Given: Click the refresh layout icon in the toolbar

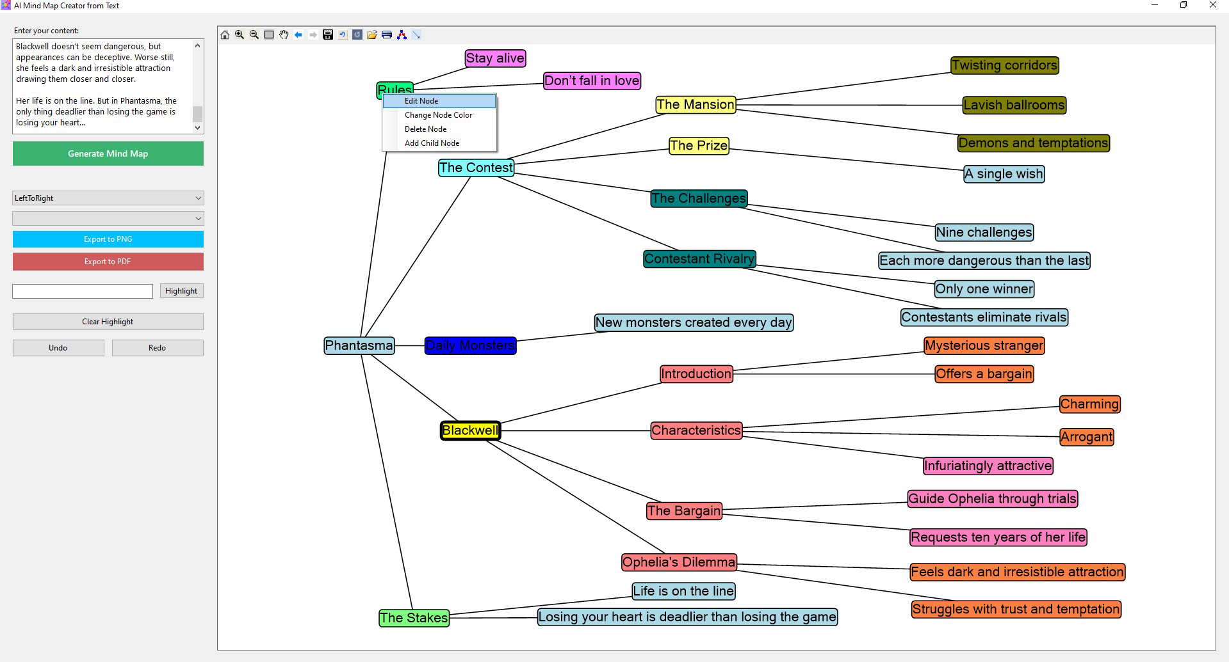Looking at the screenshot, I should [x=357, y=35].
